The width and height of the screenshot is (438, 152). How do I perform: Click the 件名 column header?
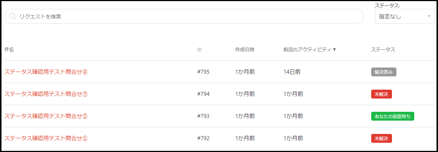9,50
